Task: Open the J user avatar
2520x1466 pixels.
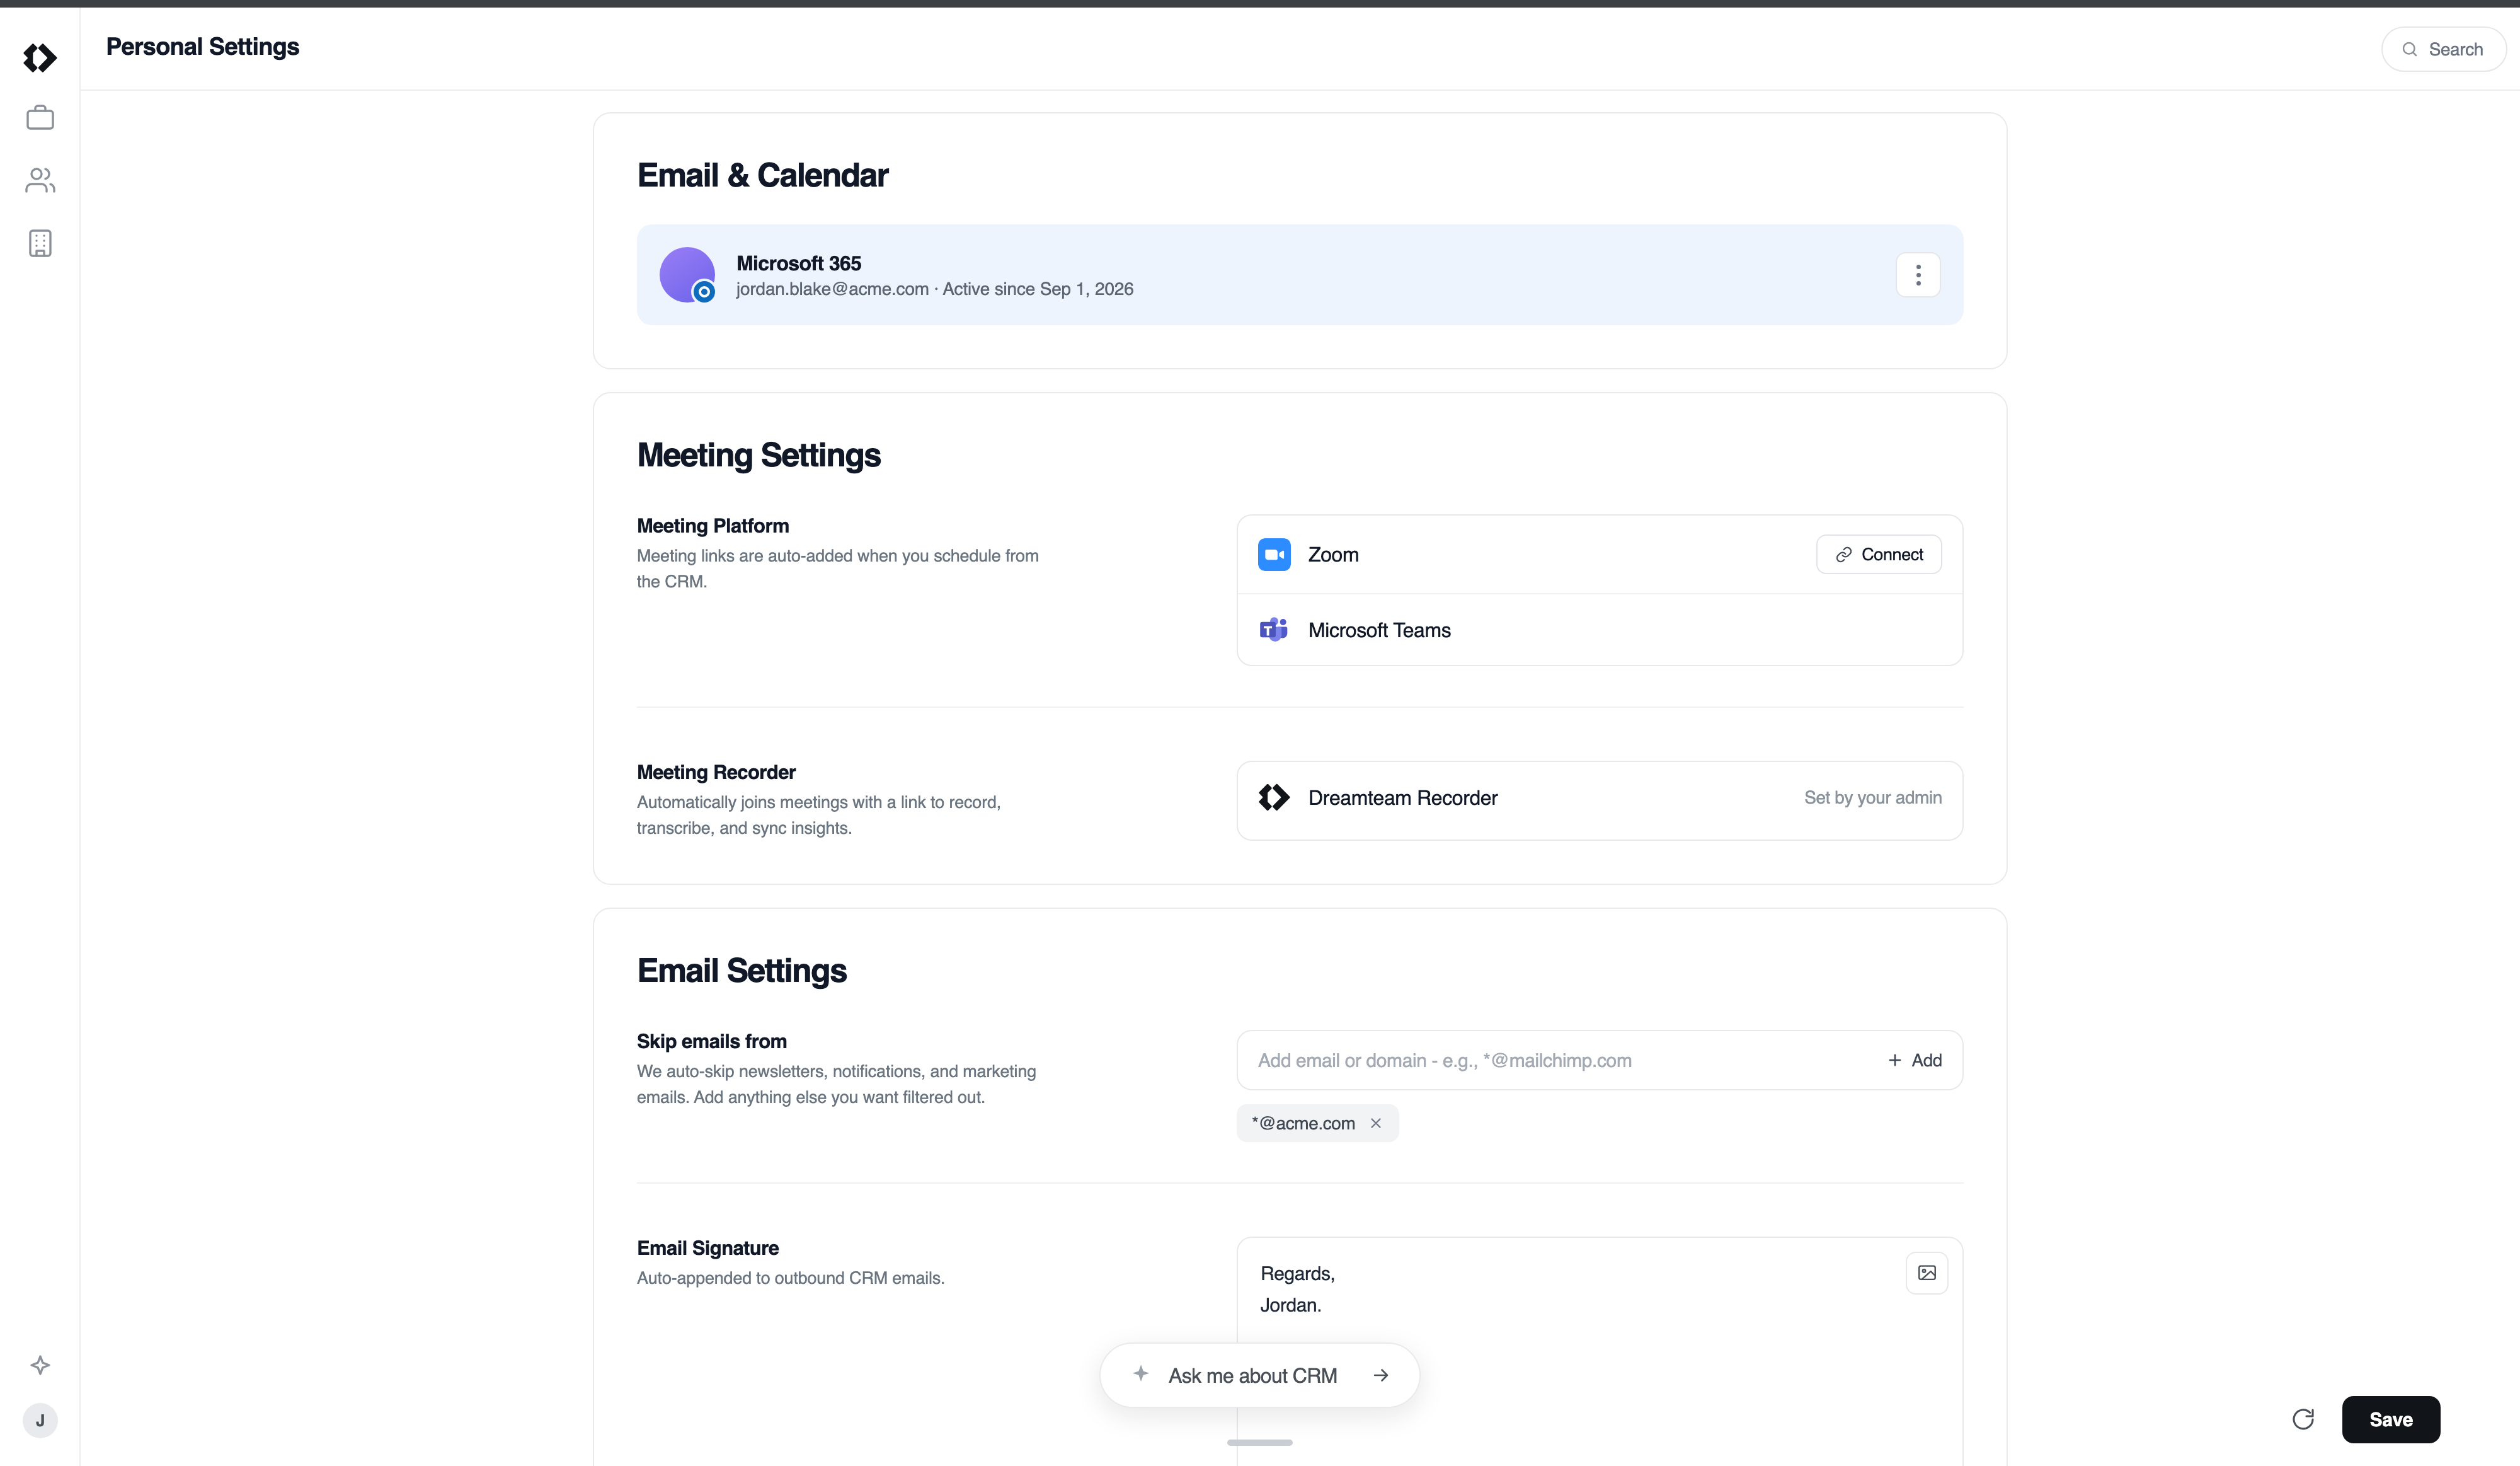Action: click(x=40, y=1420)
